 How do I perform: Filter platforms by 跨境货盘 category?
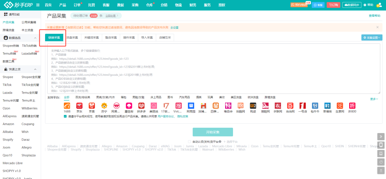coord(270,98)
